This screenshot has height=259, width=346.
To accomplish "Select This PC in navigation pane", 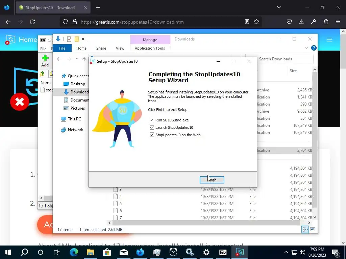I will [x=71, y=119].
